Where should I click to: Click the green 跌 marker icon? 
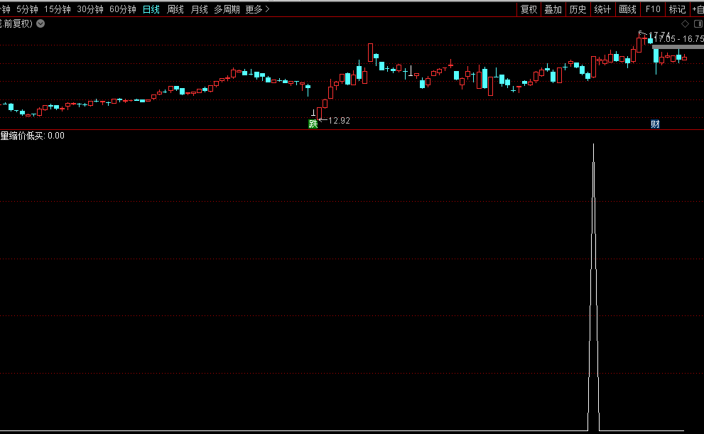[x=313, y=124]
